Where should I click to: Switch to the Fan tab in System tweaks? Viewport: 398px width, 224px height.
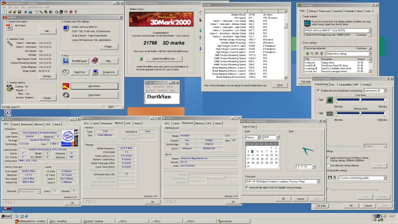tap(332, 84)
